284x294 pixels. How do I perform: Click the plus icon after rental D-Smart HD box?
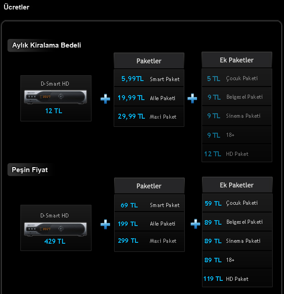(x=105, y=99)
